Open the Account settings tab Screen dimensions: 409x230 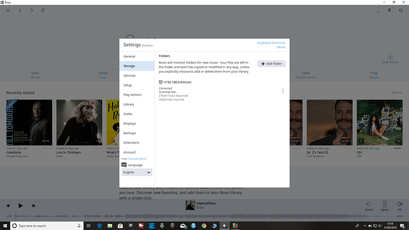(137, 152)
